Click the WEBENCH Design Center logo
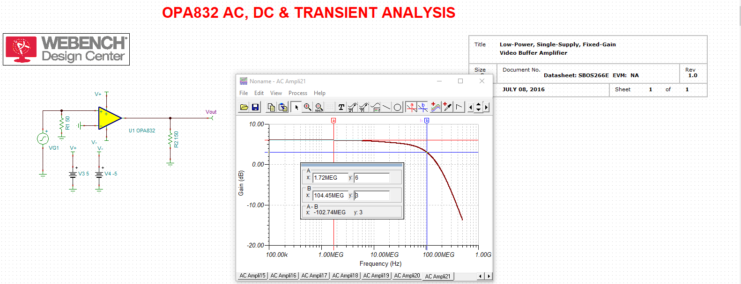Screen dimensions: 741x284 point(66,49)
